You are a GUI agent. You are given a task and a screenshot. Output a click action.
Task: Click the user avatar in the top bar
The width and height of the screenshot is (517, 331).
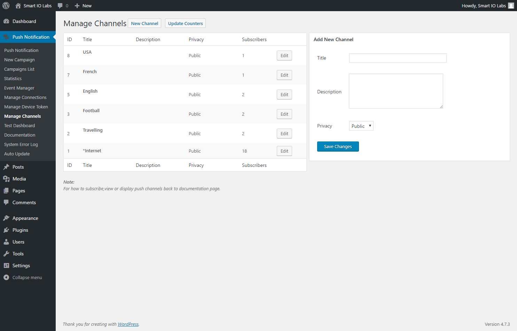(x=511, y=6)
